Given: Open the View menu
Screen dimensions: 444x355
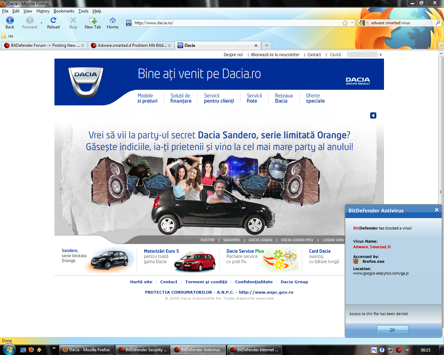Looking at the screenshot, I should [x=28, y=11].
